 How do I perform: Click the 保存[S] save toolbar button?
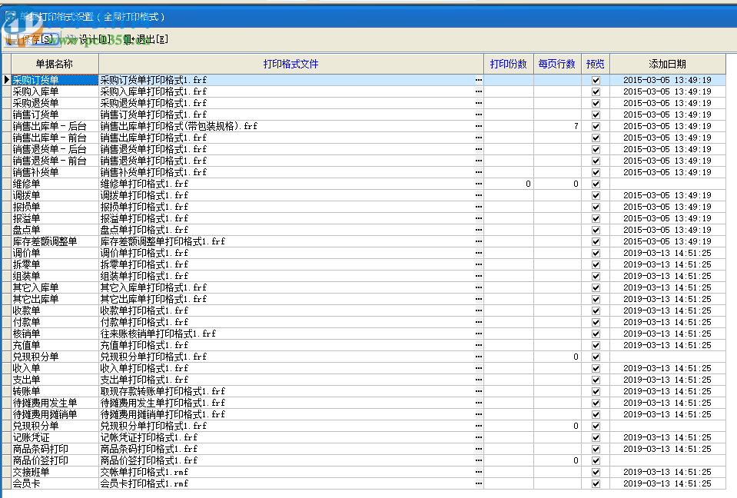(x=34, y=39)
